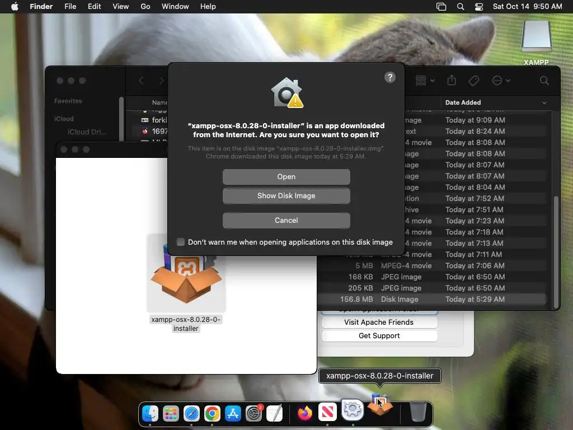
Task: Open dialog help question mark
Action: (390, 77)
